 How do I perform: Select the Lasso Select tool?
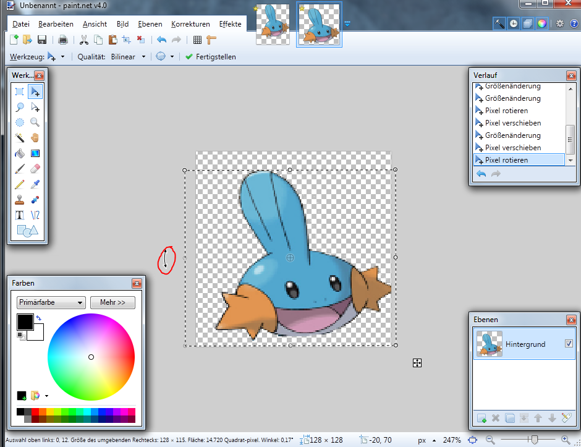pos(20,107)
